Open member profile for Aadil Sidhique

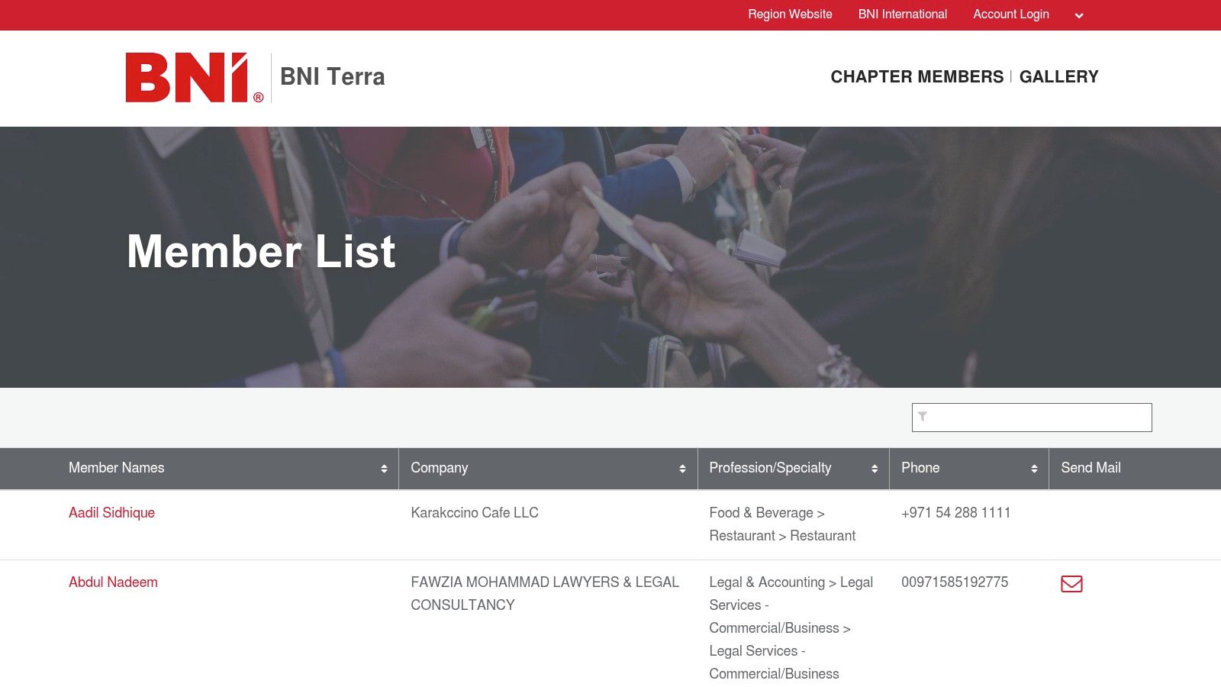pos(111,513)
